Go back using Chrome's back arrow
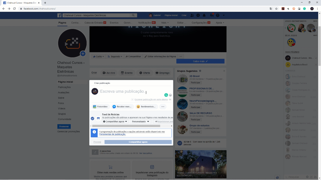The image size is (321, 180). [4, 8]
